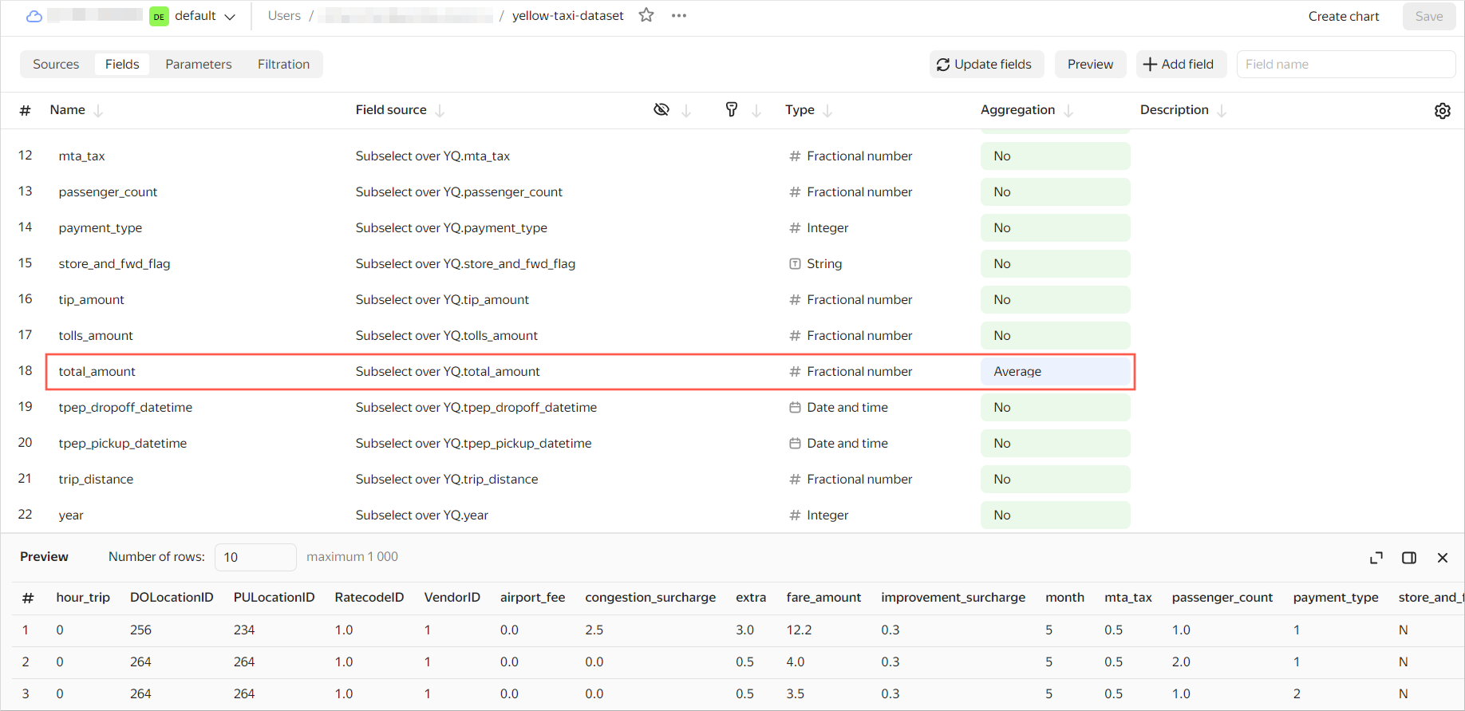Open the default workspace dropdown

[x=194, y=16]
